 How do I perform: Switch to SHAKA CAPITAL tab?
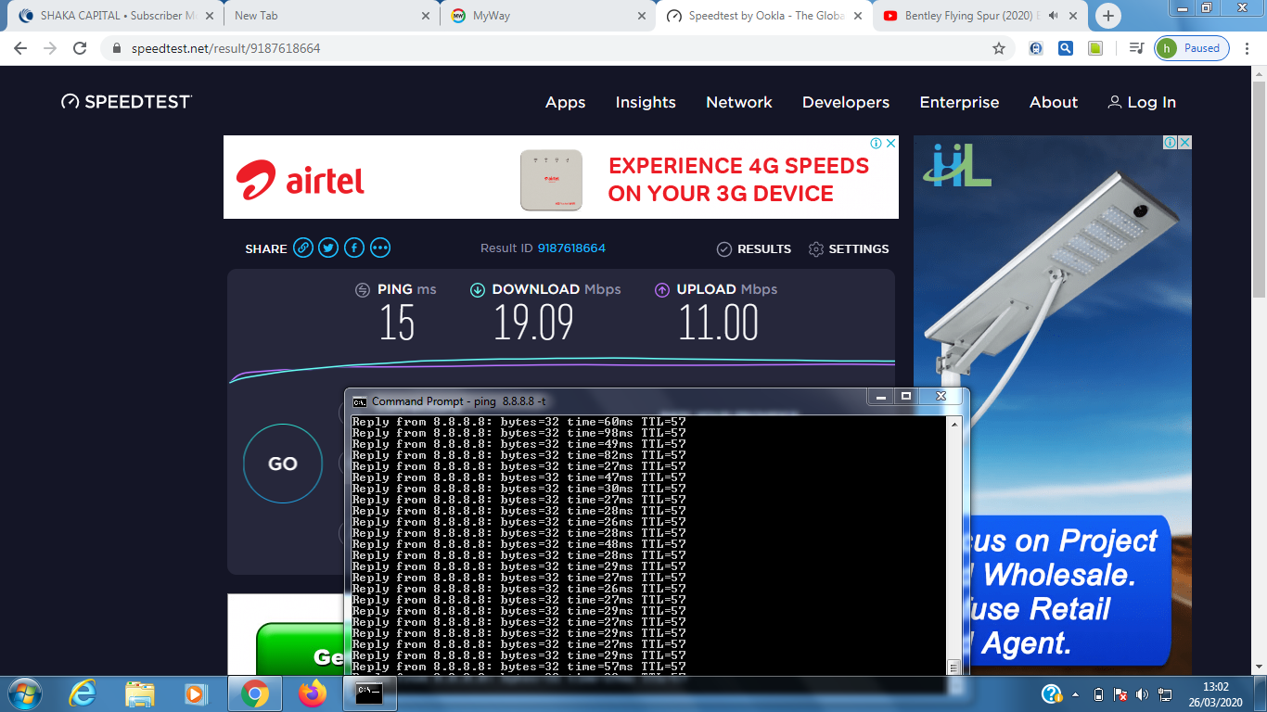tap(111, 16)
